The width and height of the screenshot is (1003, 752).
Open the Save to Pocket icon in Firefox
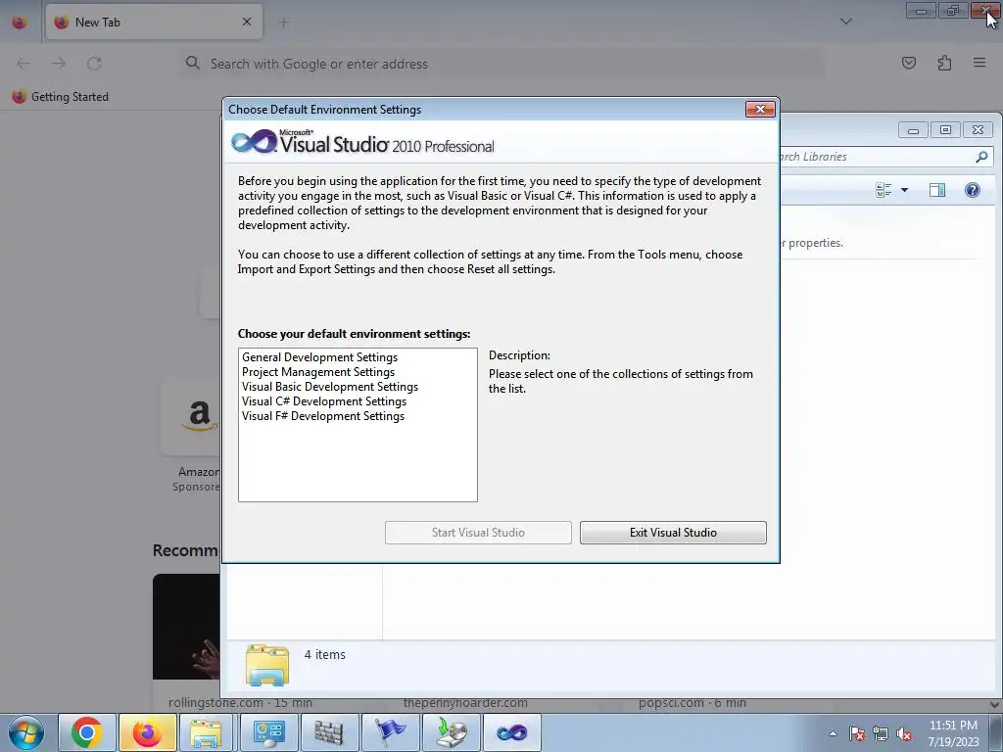pyautogui.click(x=909, y=63)
